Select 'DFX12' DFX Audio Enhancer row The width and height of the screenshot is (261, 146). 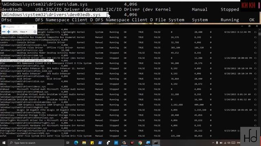coord(128,73)
